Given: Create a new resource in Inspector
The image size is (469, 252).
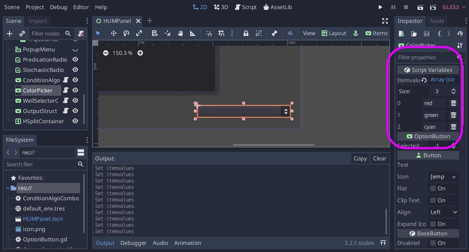Looking at the screenshot, I should [401, 34].
